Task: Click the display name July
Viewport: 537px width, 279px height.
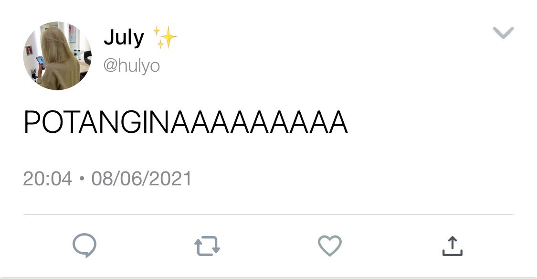Action: (124, 37)
